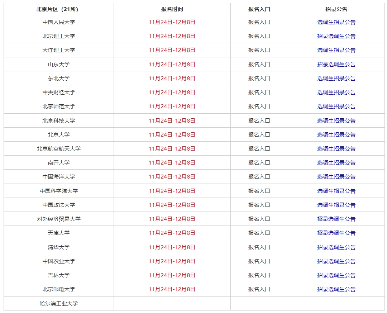Click the 大连理工大学 name cell

click(x=59, y=50)
